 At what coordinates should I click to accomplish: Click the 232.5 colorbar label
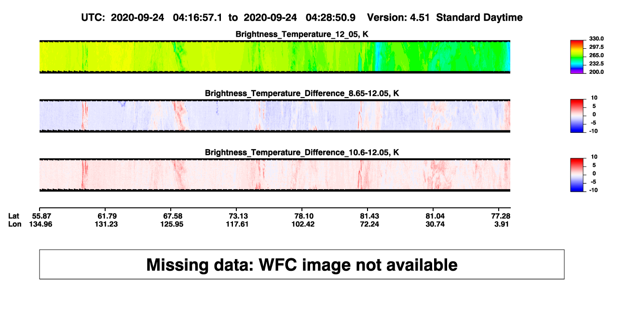tap(597, 63)
